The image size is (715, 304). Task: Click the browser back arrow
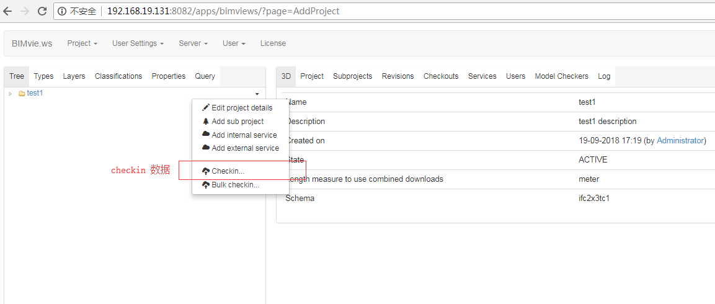[8, 11]
